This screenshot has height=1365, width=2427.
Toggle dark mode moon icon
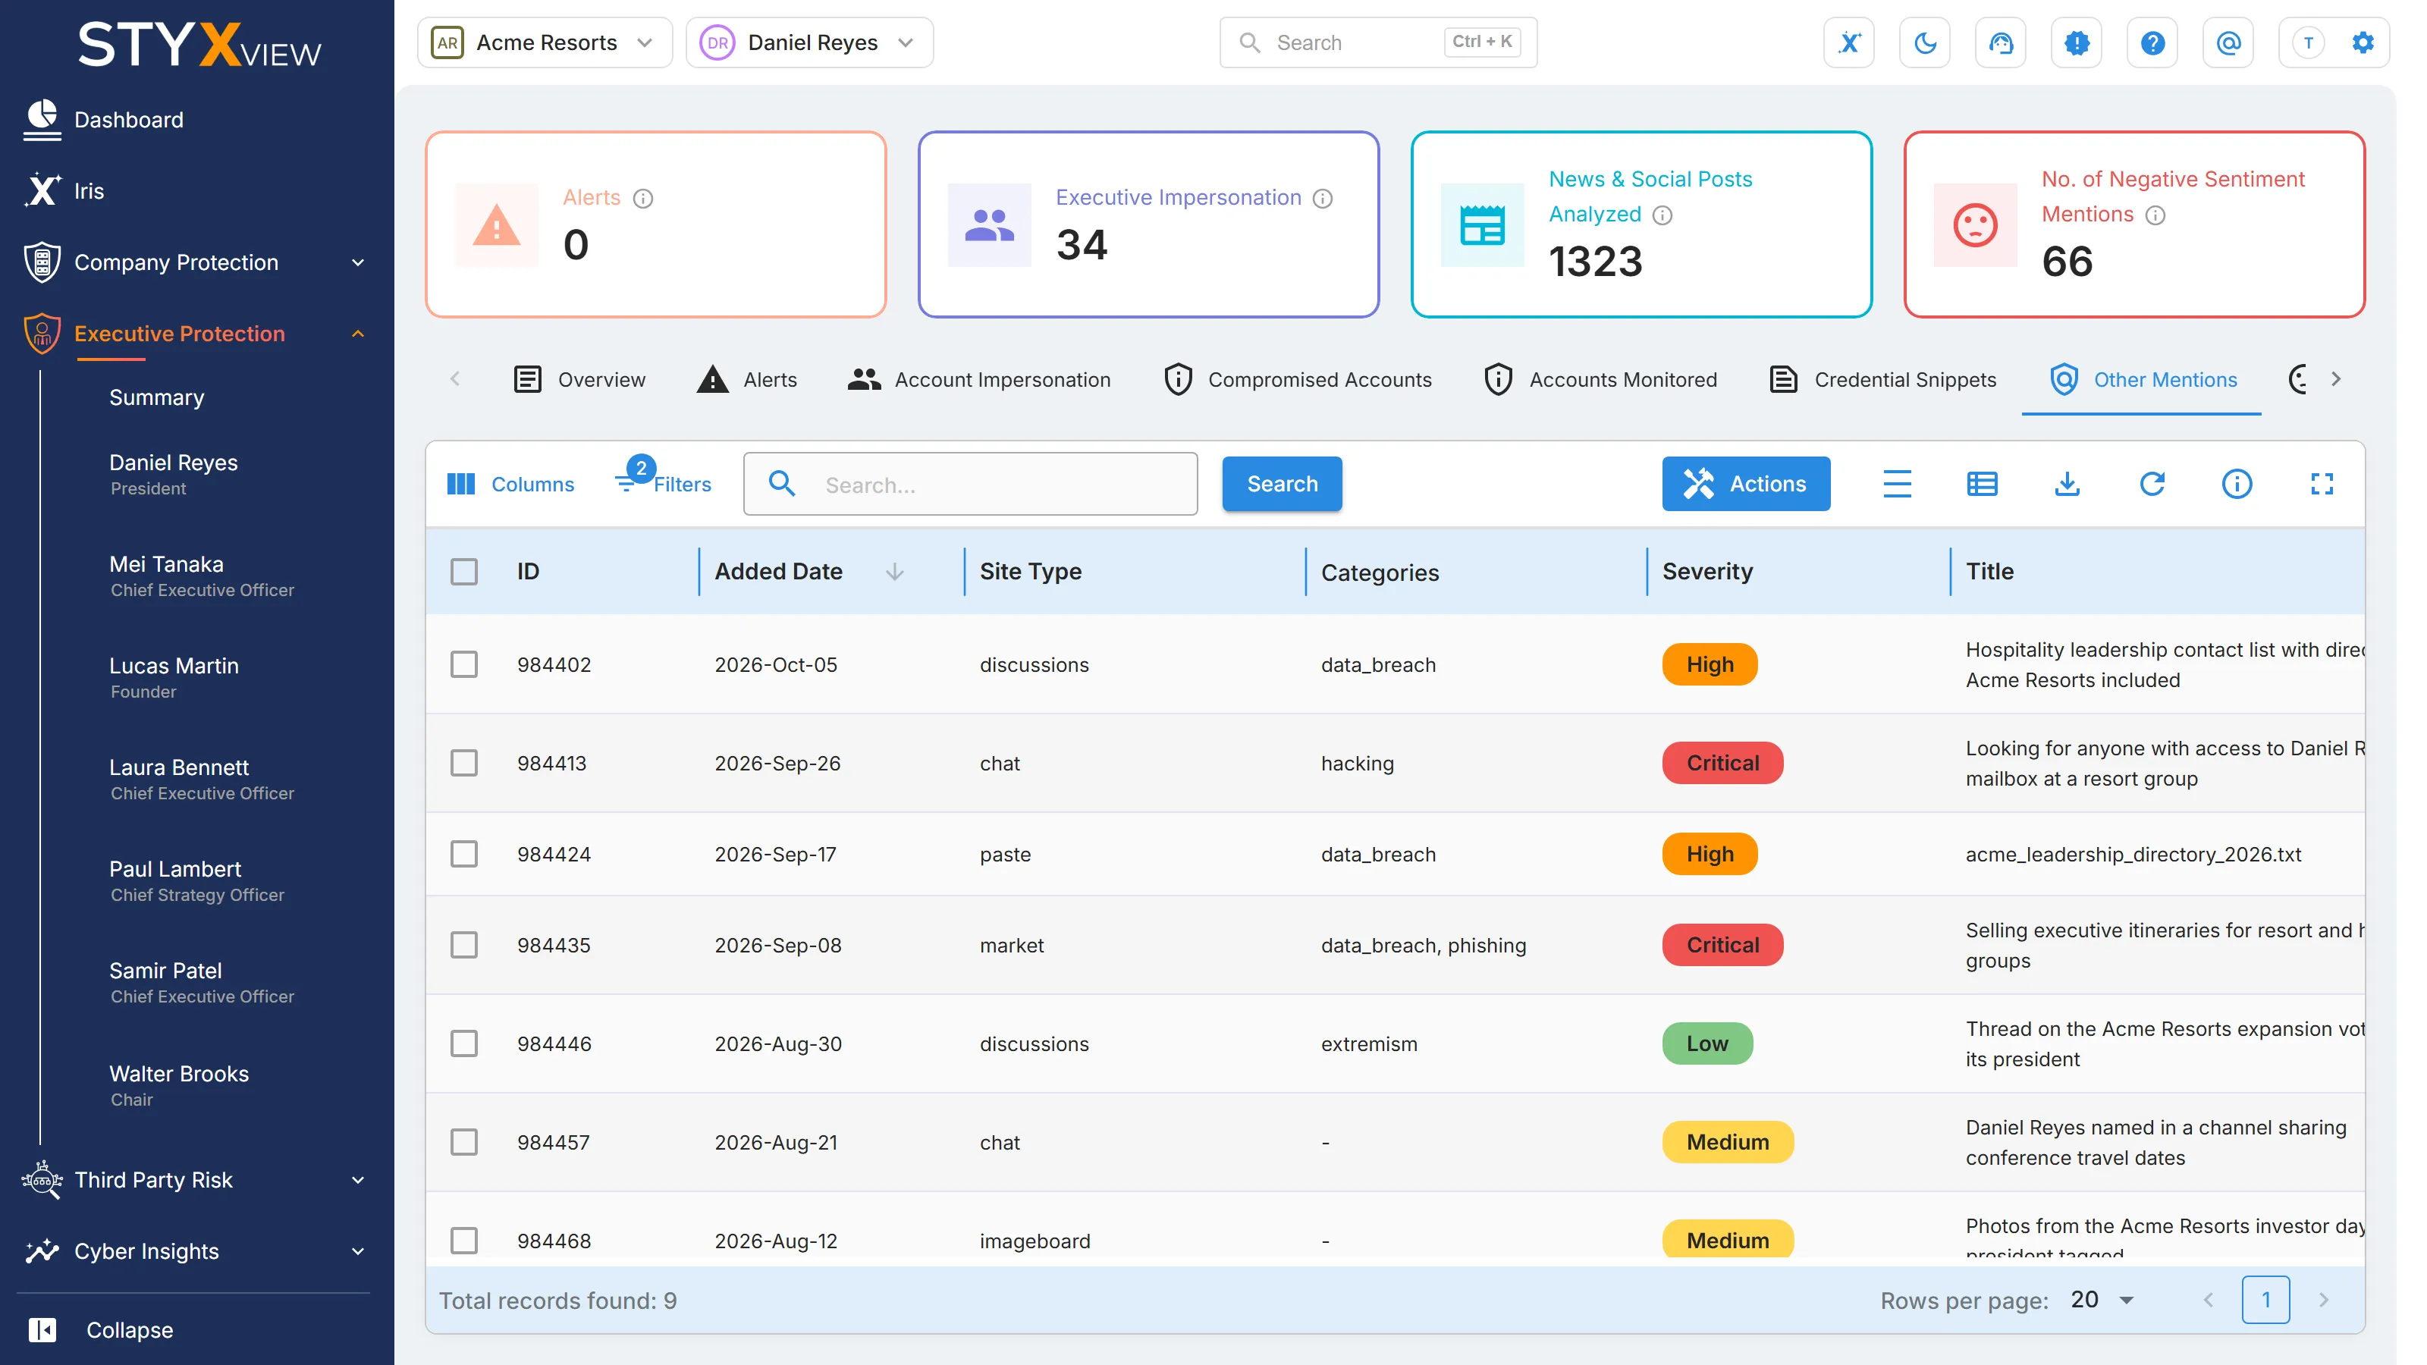coord(1925,42)
